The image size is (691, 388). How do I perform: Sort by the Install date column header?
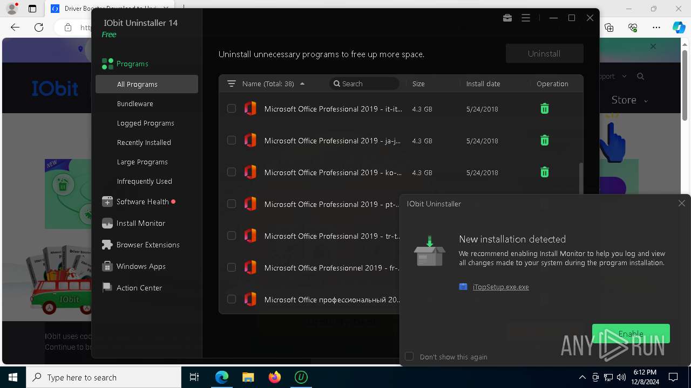point(483,84)
